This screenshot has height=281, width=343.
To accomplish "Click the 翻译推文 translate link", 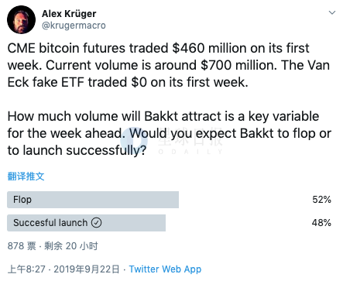I will click(x=26, y=176).
